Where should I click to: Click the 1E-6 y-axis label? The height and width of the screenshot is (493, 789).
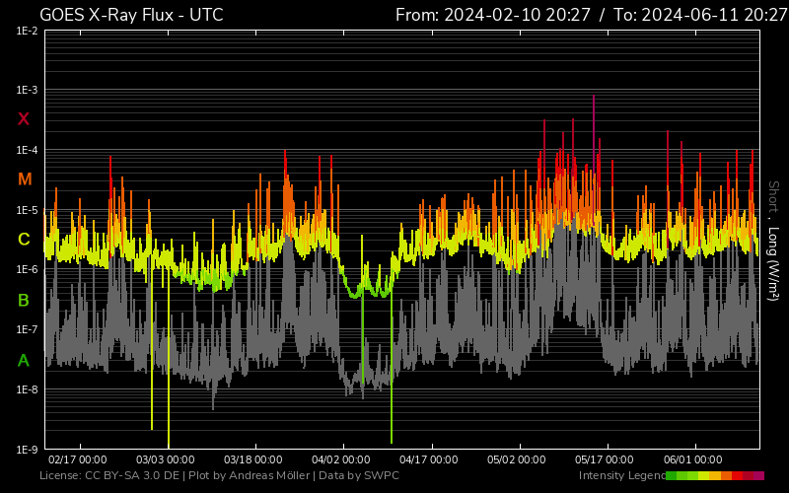(27, 269)
